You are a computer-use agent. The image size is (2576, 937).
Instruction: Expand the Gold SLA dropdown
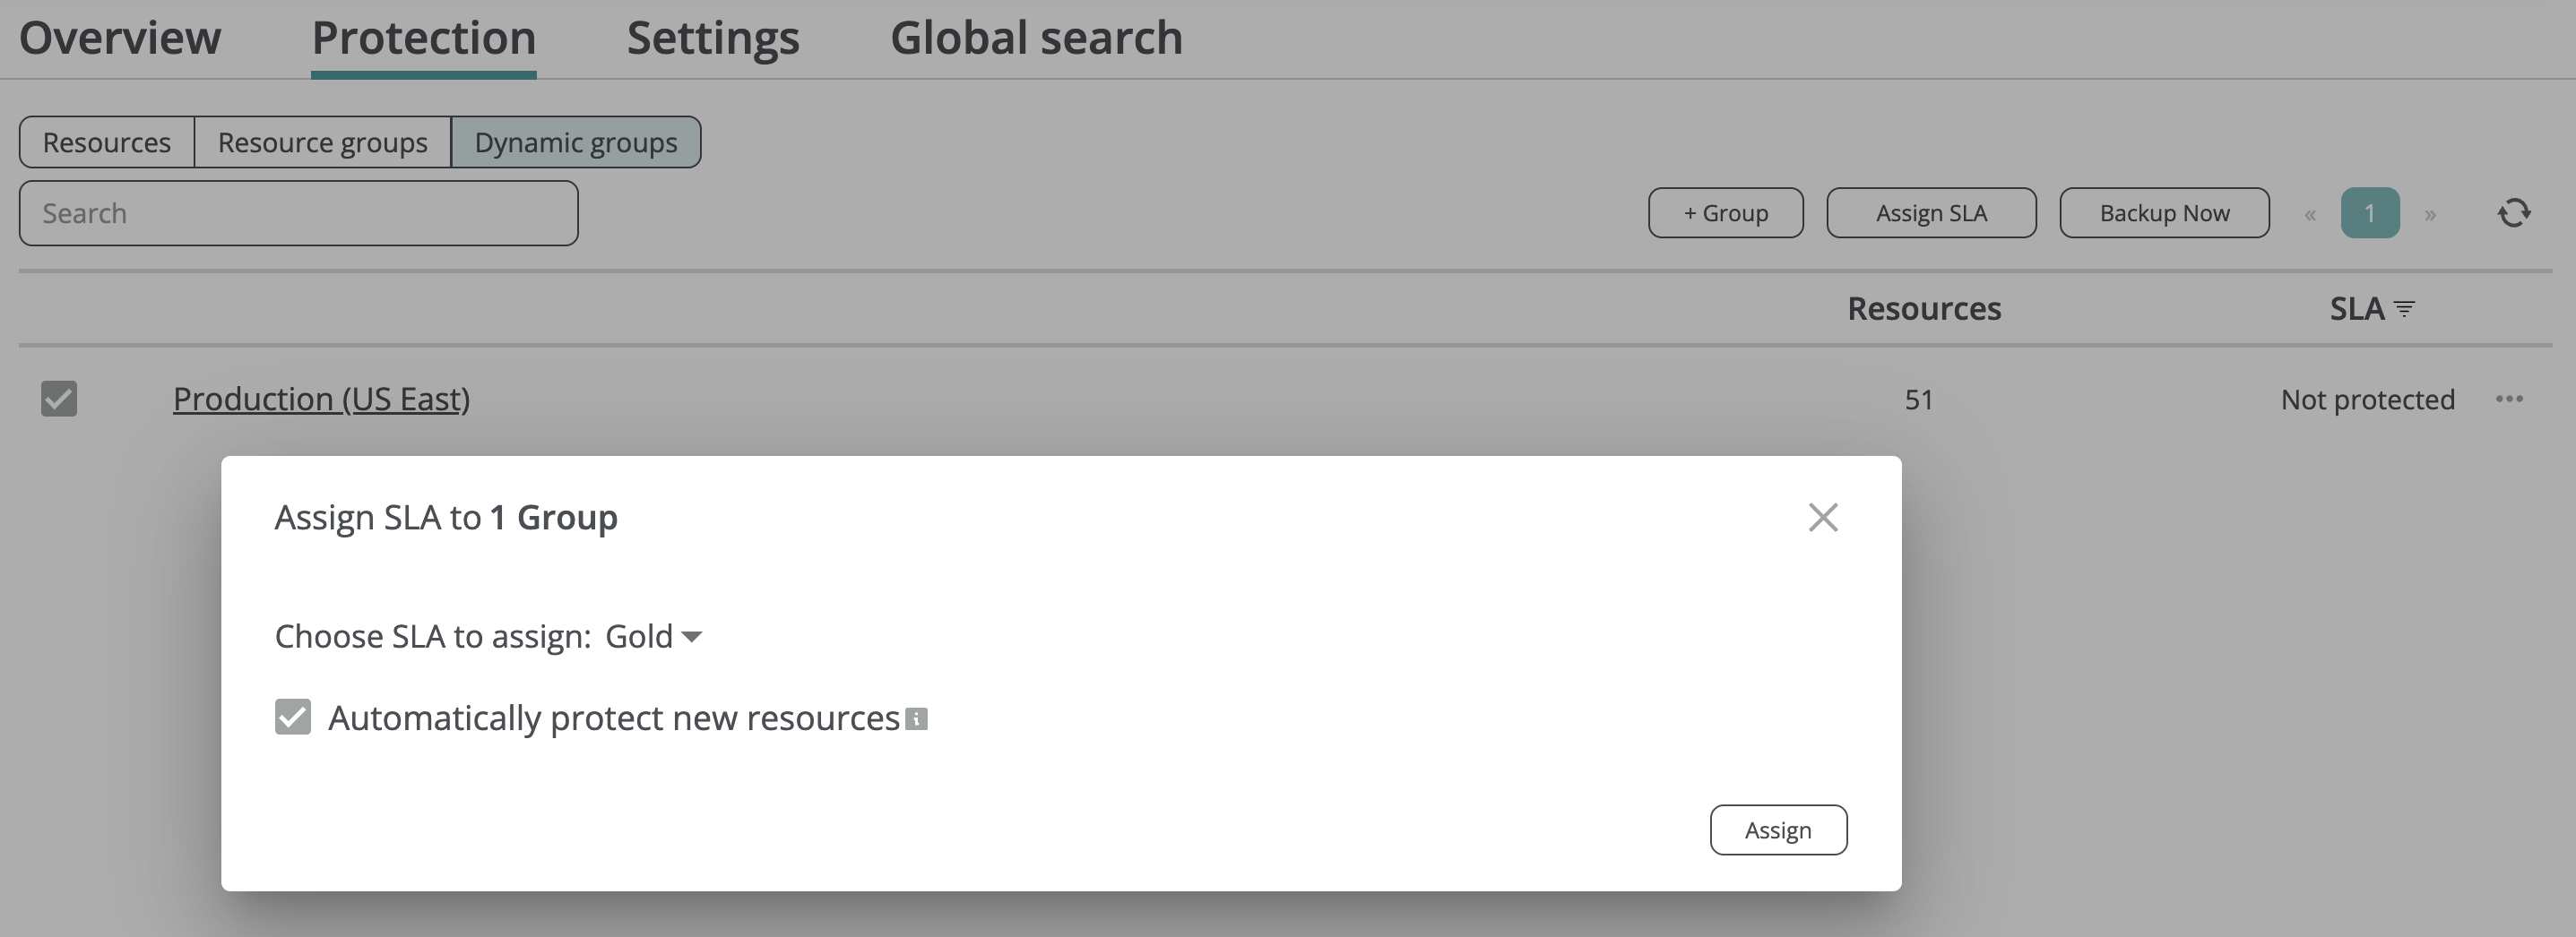click(x=654, y=636)
